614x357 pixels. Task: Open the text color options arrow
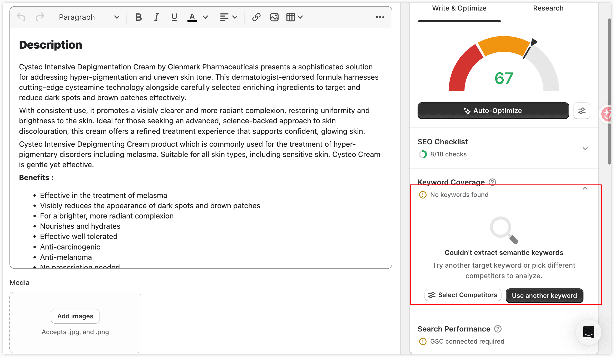(205, 17)
